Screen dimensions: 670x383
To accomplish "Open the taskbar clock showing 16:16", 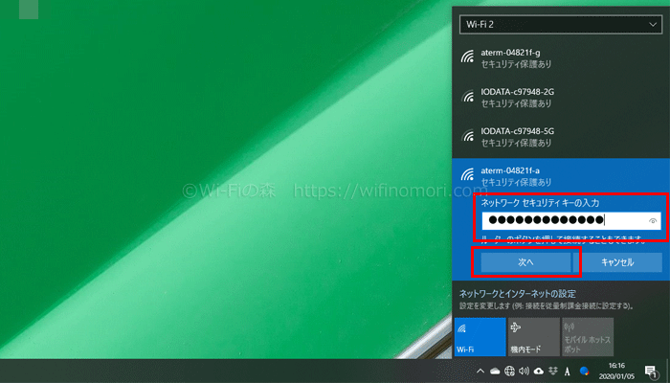I will click(616, 372).
